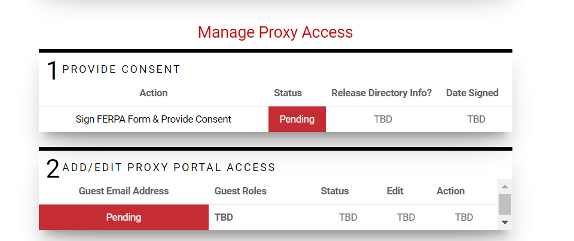The image size is (574, 241).
Task: Click the Guest Email Address column header
Action: (124, 191)
